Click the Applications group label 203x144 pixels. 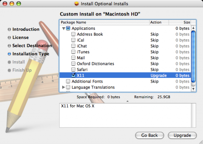(83, 28)
